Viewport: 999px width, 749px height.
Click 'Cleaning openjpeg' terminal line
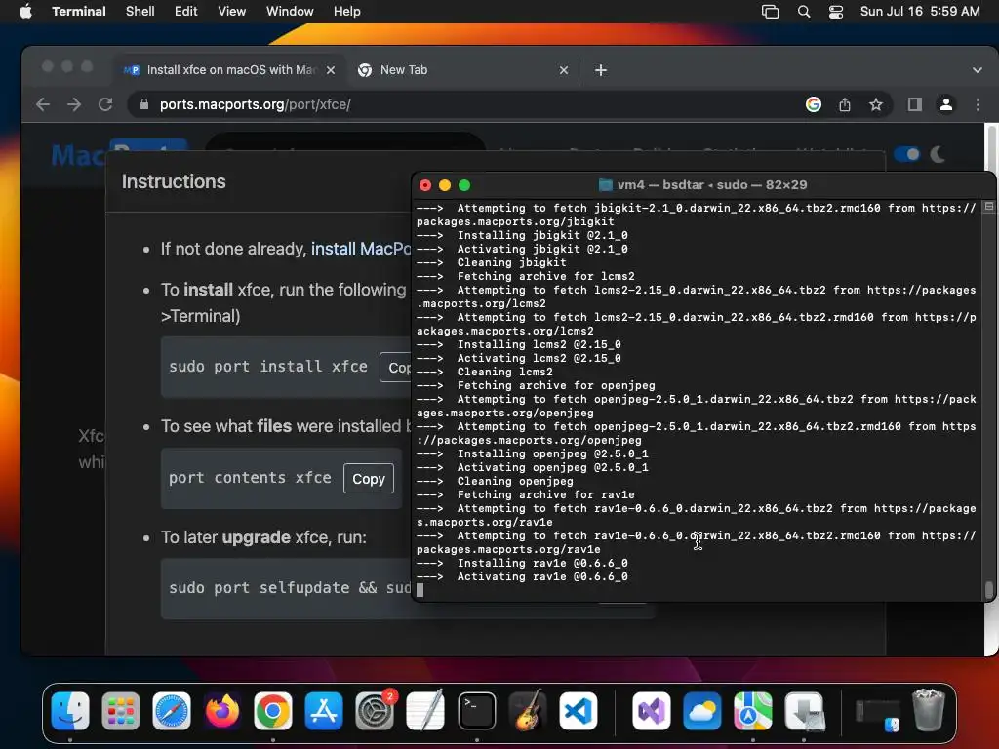pos(495,481)
